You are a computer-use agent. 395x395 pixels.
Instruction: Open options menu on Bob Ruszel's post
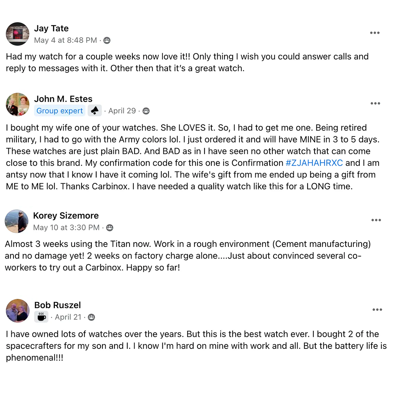click(377, 310)
